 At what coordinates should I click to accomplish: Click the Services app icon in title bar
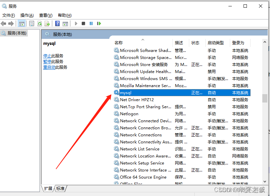[x=4, y=6]
